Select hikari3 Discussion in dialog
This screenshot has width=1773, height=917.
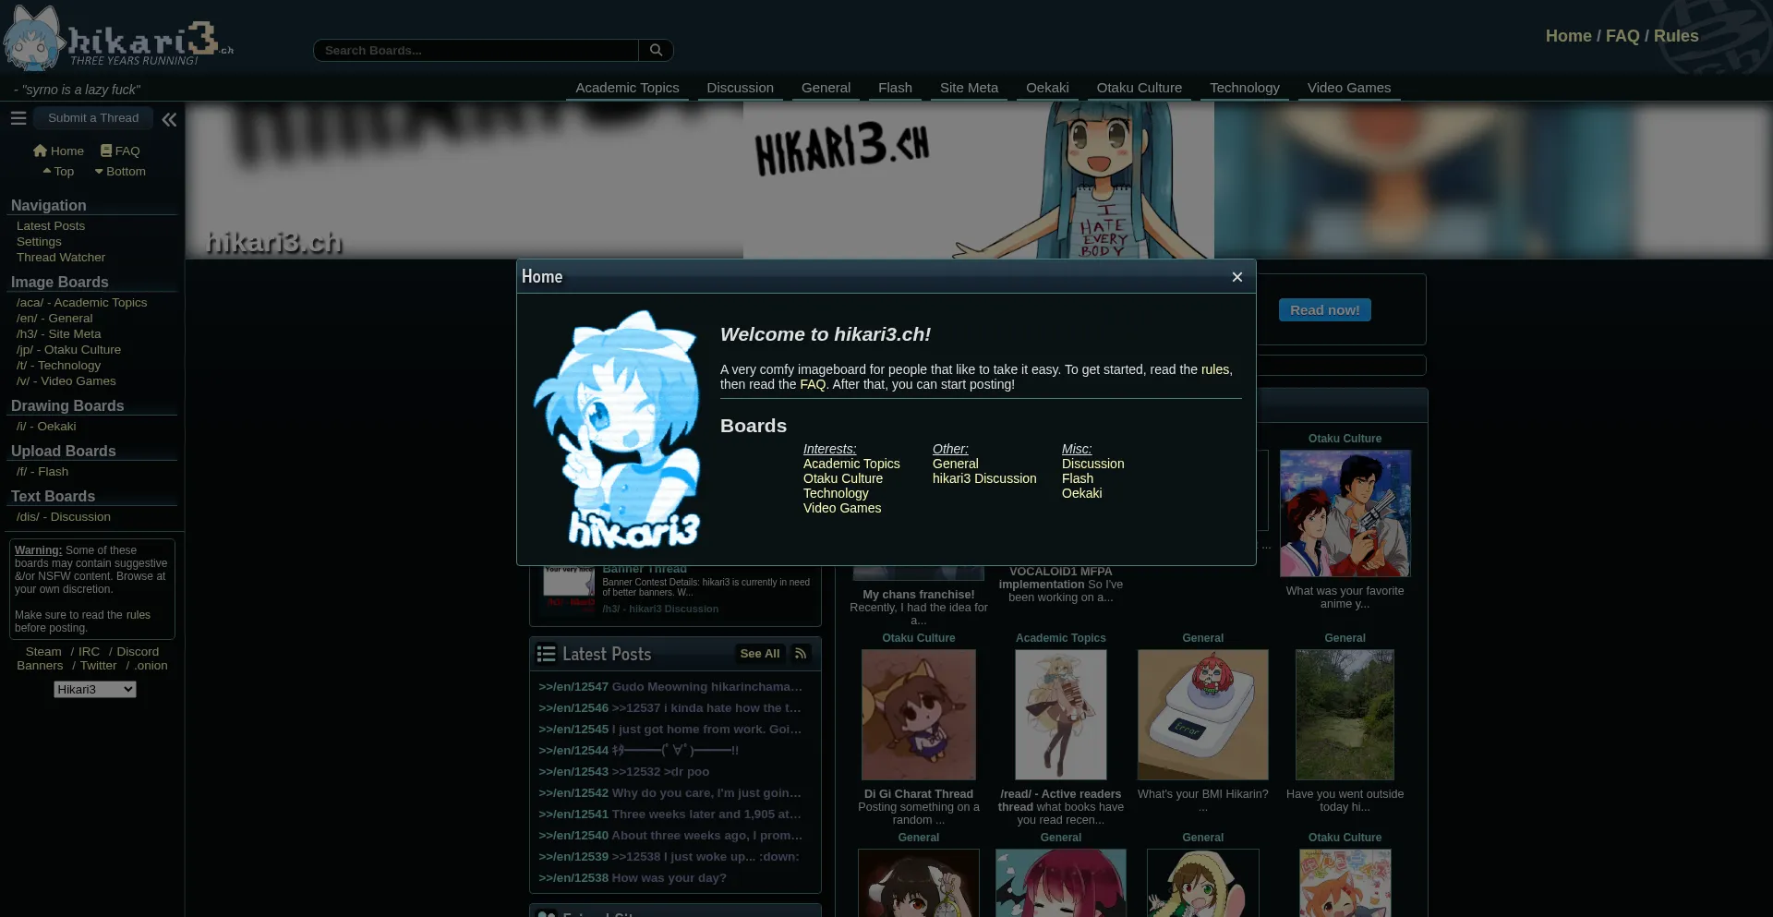pos(984,478)
